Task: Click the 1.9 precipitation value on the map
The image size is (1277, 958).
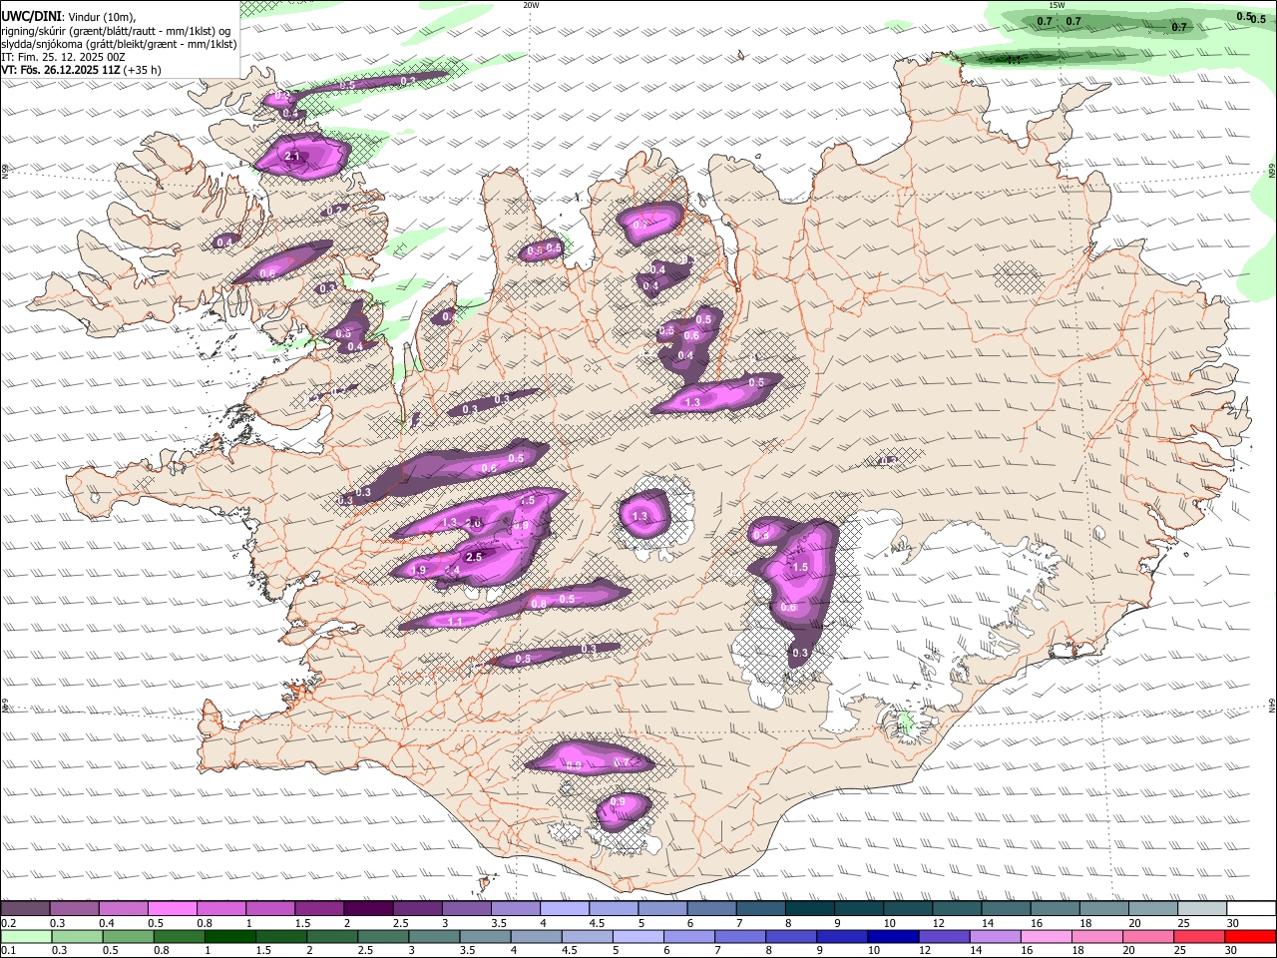Action: pyautogui.click(x=418, y=570)
